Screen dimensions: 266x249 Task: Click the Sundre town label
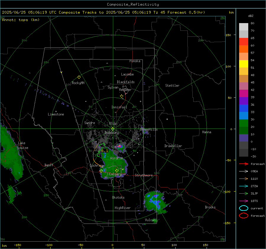90,123
